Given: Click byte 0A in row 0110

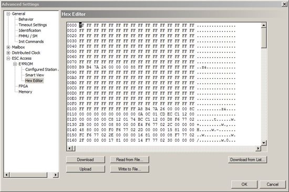Looking at the screenshot, I should click(x=140, y=114).
